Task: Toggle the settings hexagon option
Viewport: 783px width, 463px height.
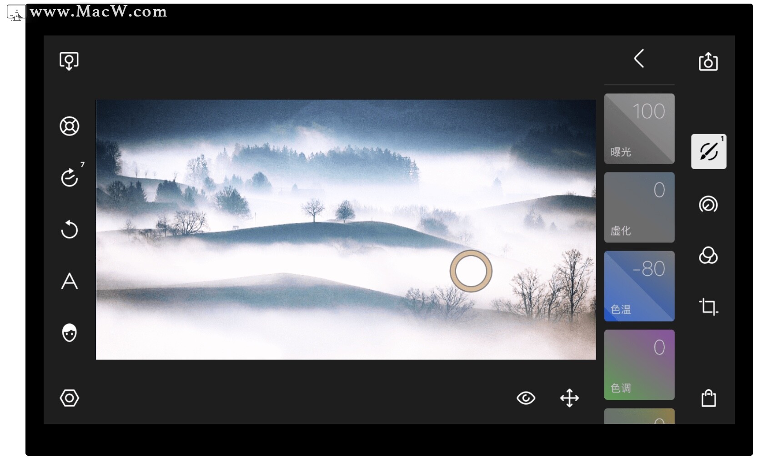Action: click(x=69, y=398)
